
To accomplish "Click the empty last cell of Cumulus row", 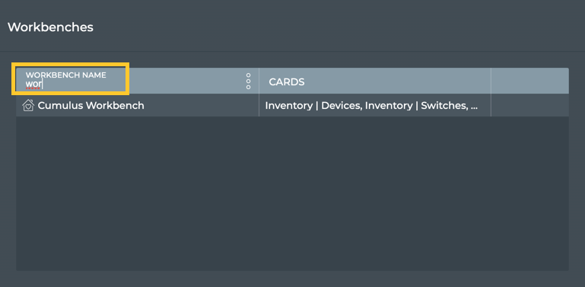I will click(x=529, y=105).
